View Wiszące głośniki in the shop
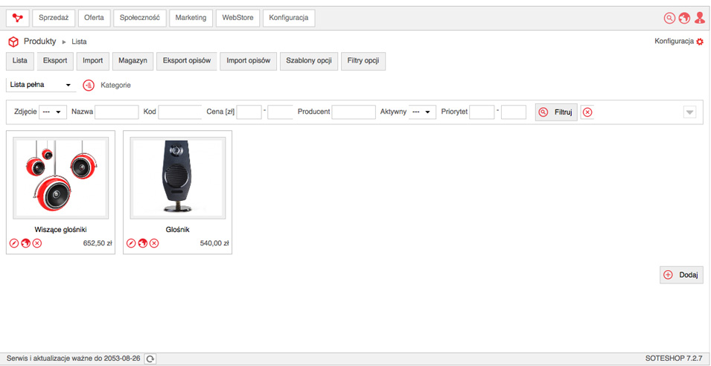This screenshot has width=711, height=366. 25,243
